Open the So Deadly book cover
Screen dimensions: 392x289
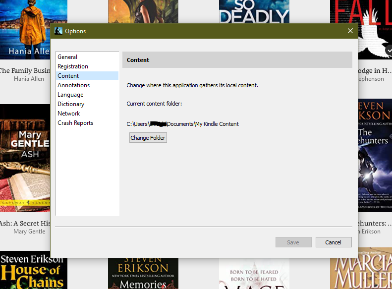point(254,11)
